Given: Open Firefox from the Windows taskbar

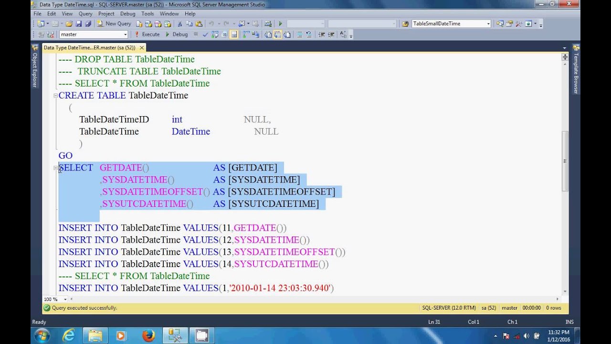Looking at the screenshot, I should (148, 336).
